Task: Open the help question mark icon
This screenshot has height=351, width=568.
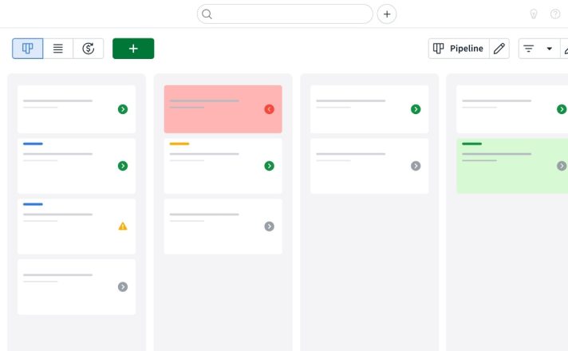Action: pyautogui.click(x=555, y=14)
